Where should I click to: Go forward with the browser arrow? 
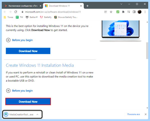click(x=10, y=12)
